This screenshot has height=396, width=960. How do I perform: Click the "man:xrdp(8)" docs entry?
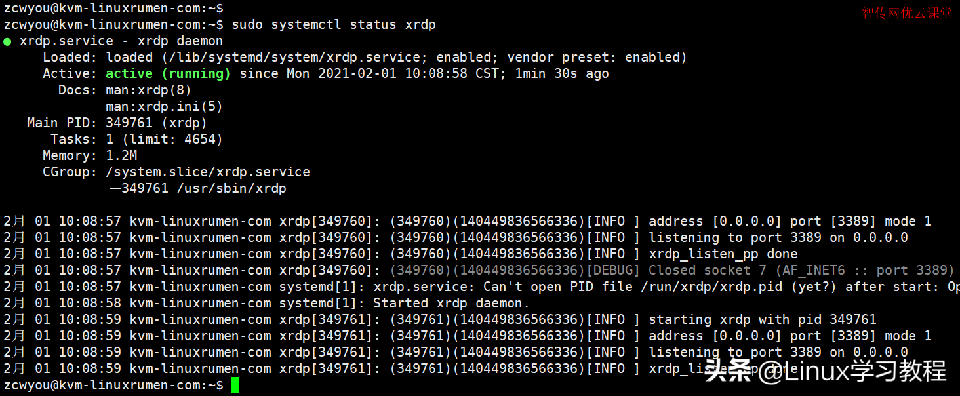tap(149, 90)
